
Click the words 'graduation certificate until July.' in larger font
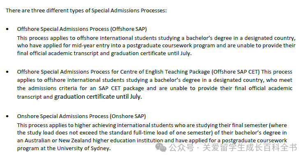pyautogui.click(x=98, y=97)
